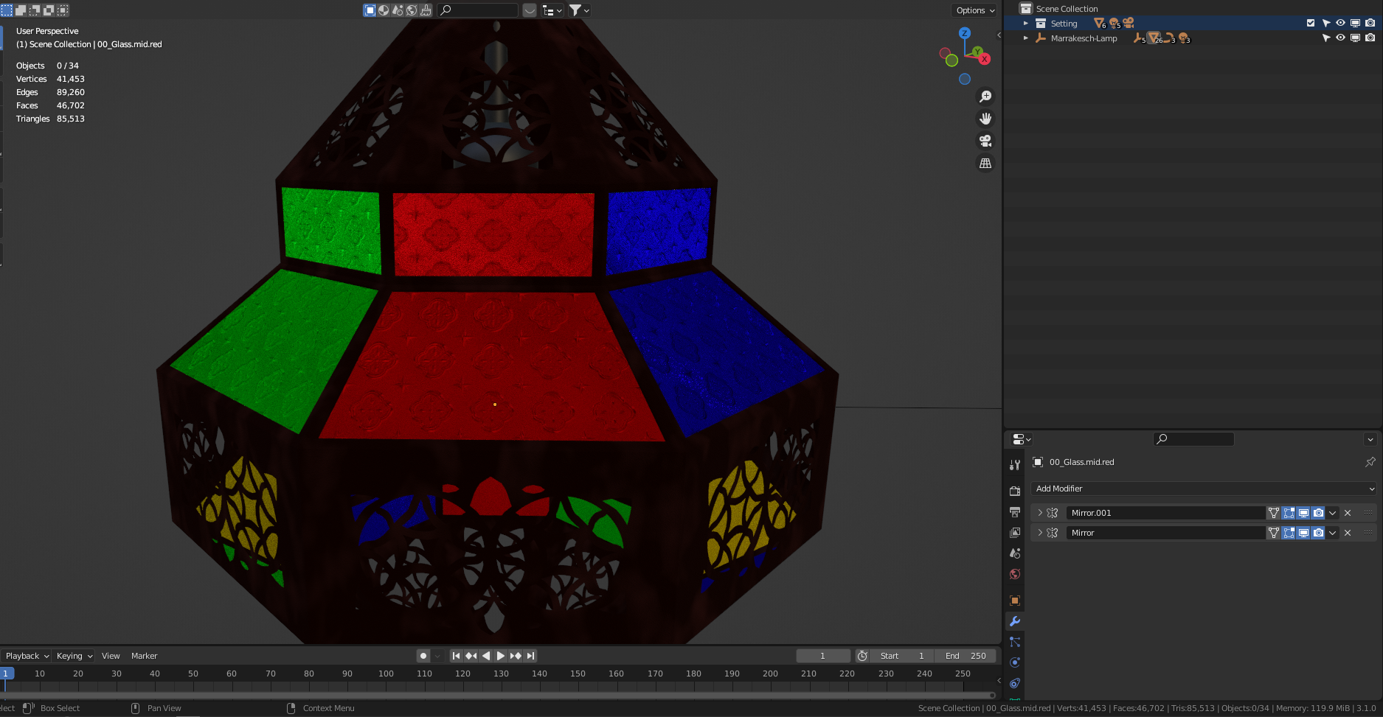Image resolution: width=1383 pixels, height=717 pixels.
Task: Open the Object properties orange square icon
Action: coord(1015,601)
